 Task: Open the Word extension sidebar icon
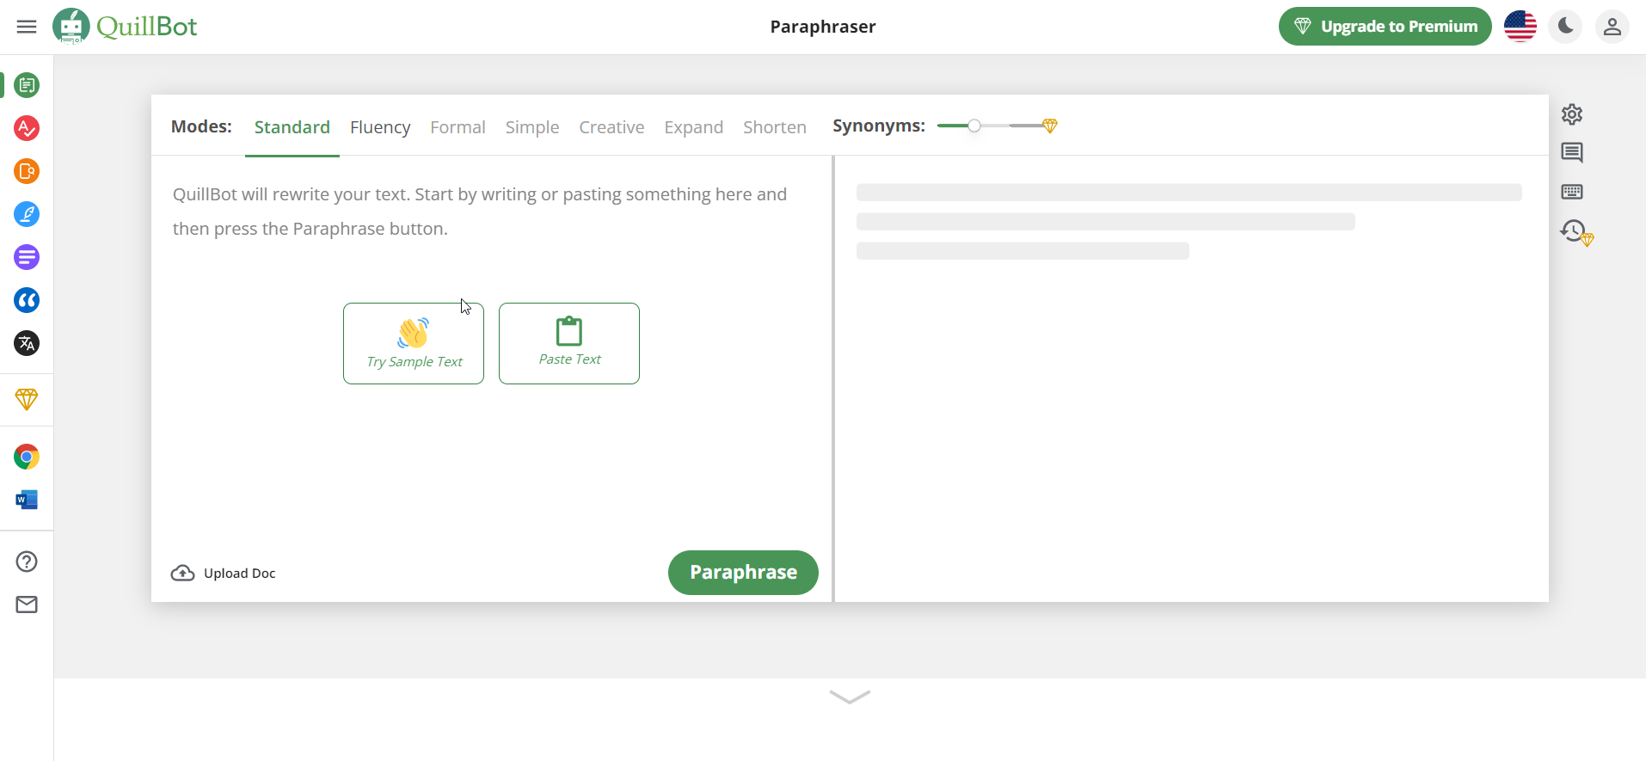click(x=27, y=500)
